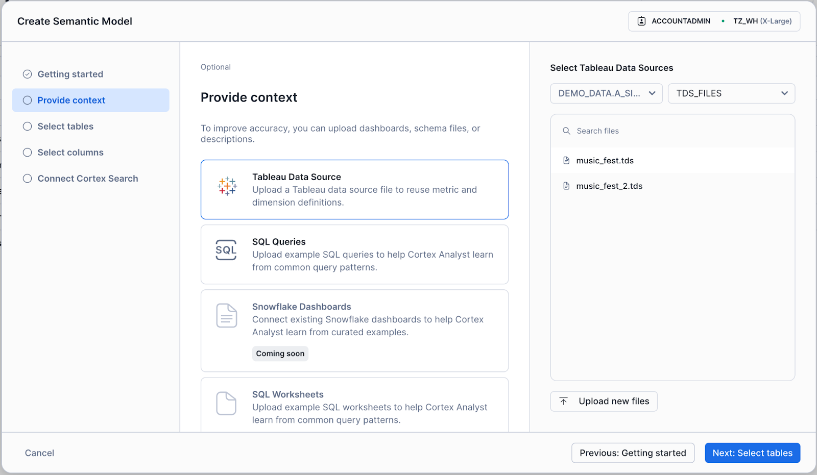Viewport: 817px width, 475px height.
Task: Click the TZ_WH (X-Large) warehouse label
Action: [762, 21]
